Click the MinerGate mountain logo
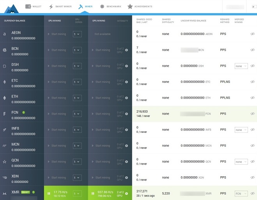The width and height of the screenshot is (257, 200). pyautogui.click(x=11, y=9)
